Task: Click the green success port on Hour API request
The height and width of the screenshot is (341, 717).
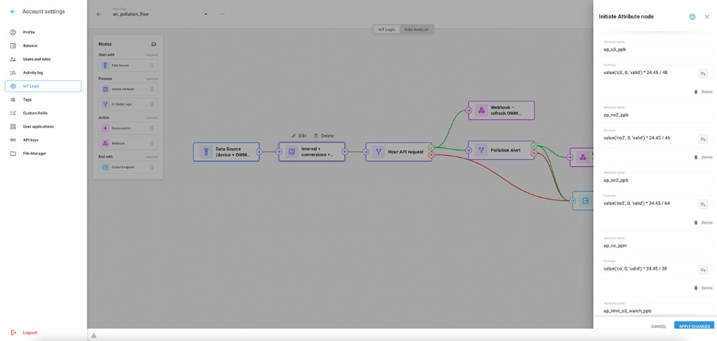Action: [431, 147]
